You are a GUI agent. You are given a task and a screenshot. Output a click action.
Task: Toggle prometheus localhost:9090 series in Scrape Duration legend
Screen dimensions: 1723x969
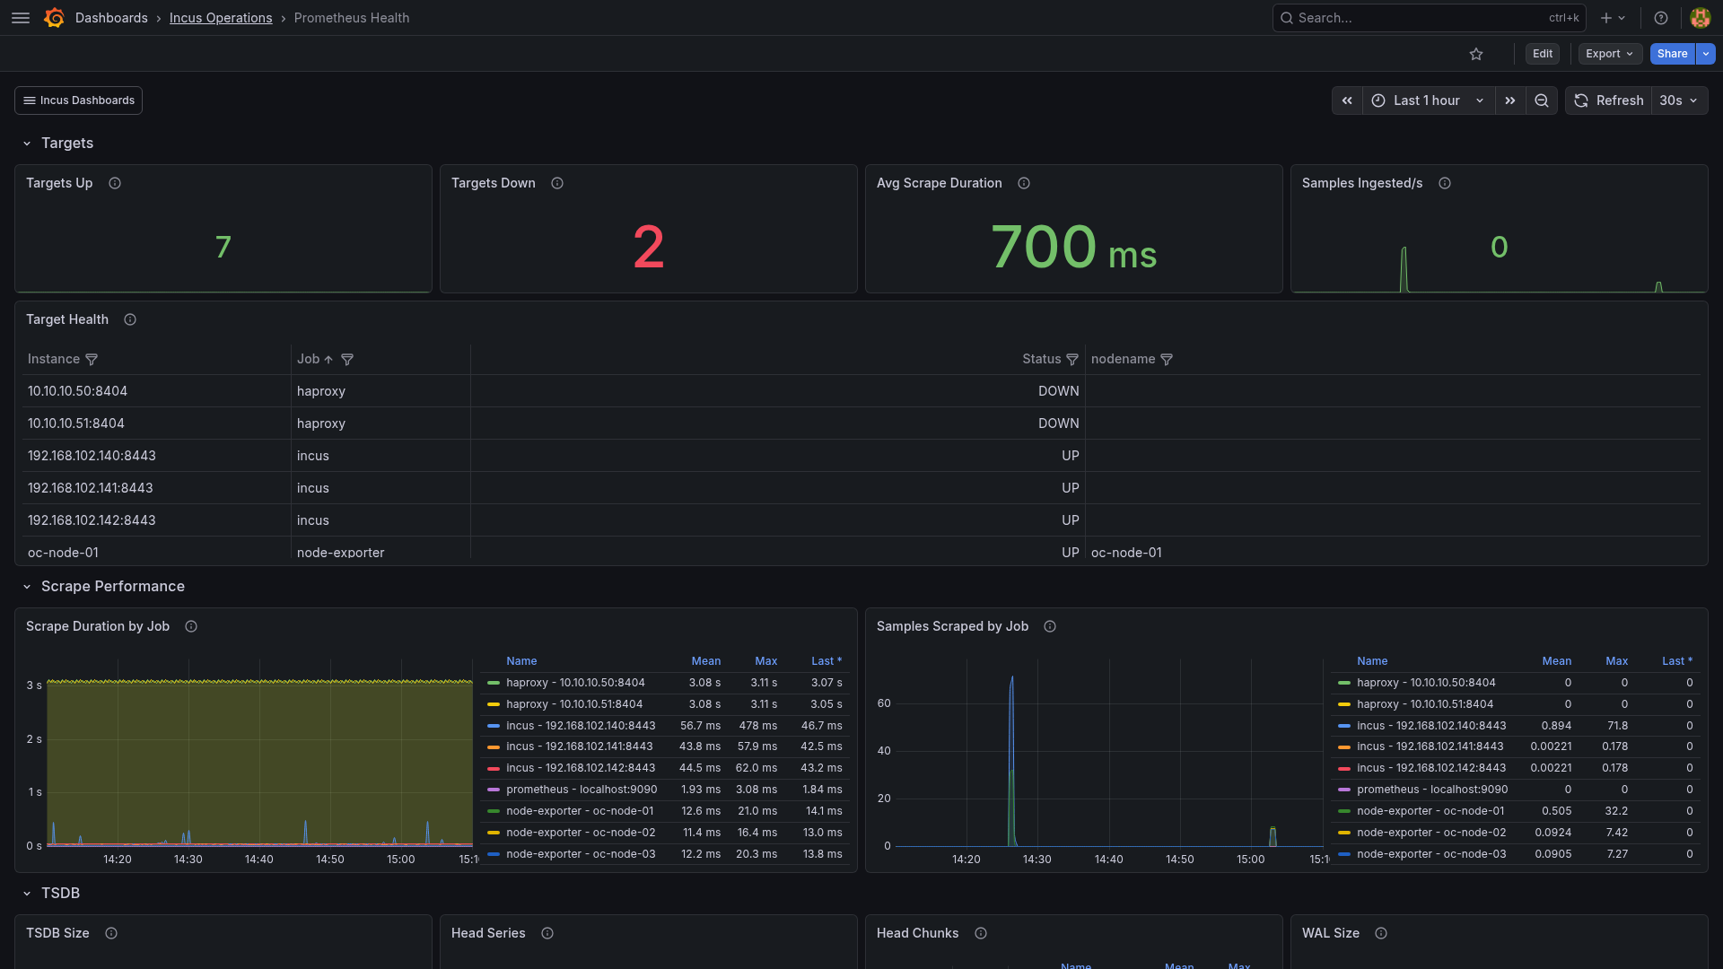coord(582,790)
